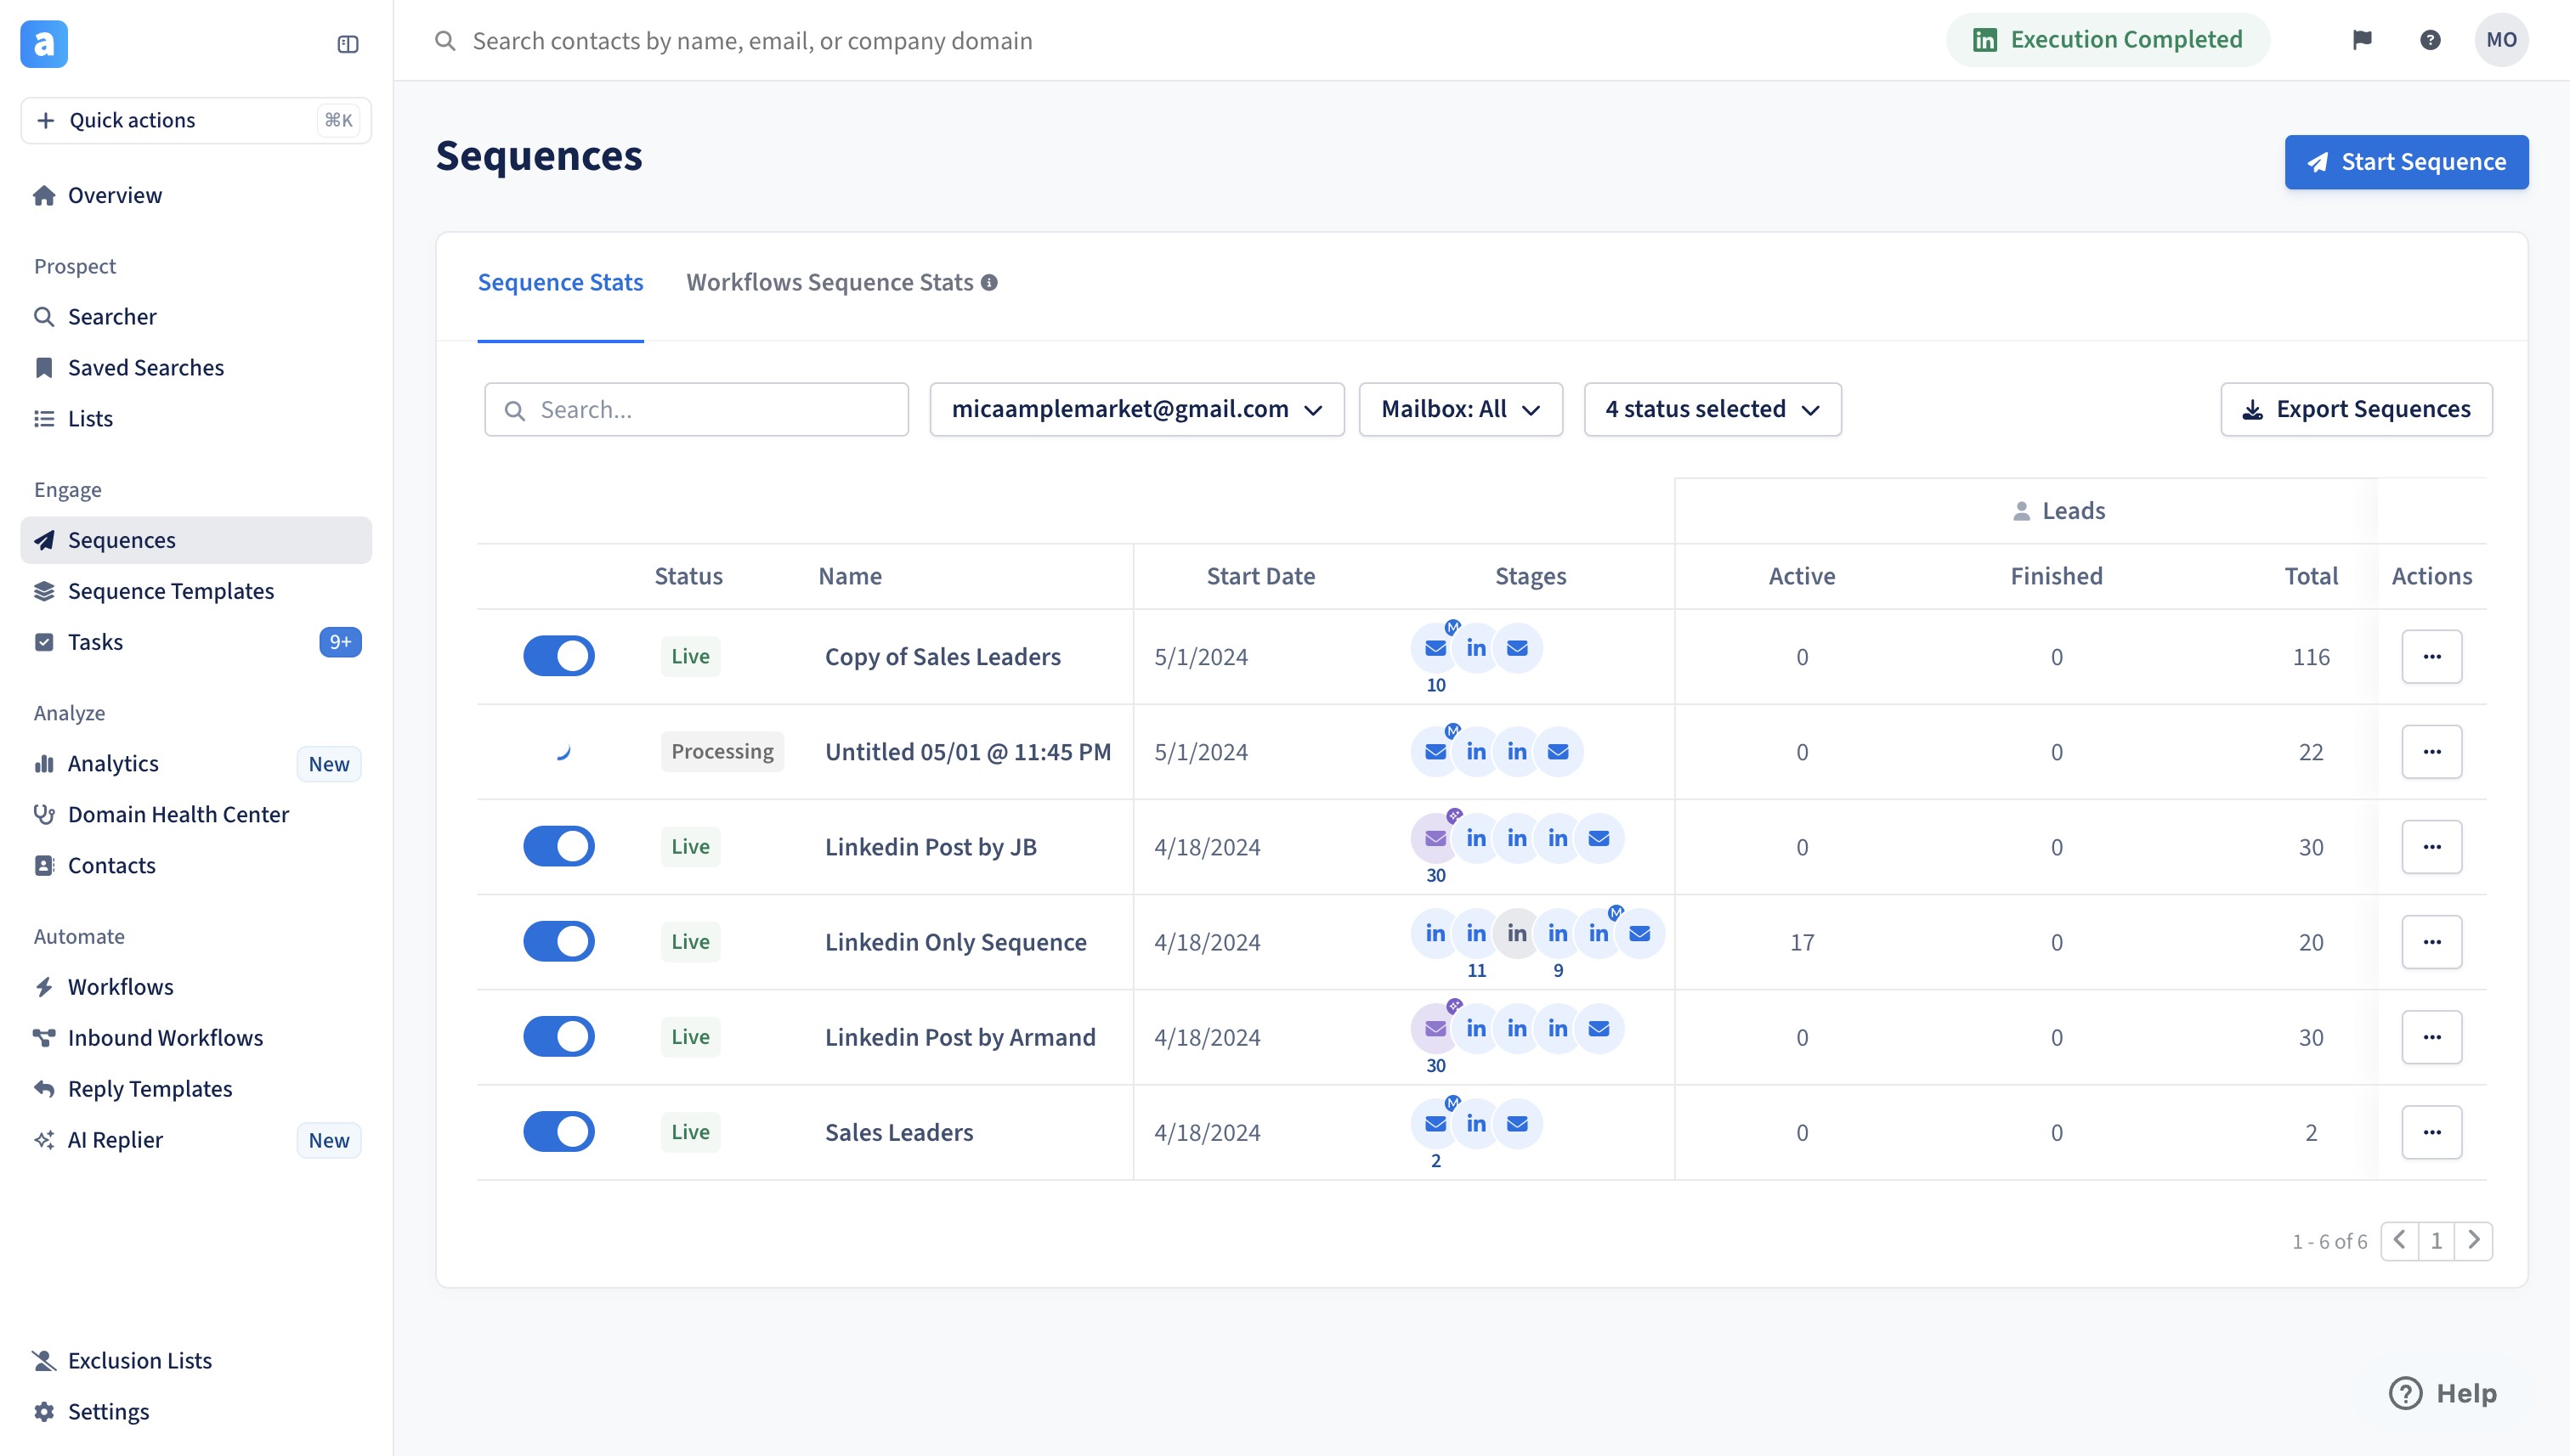Click the first email stage icon for Sales Leaders
Viewport: 2570px width, 1456px height.
[x=1435, y=1123]
